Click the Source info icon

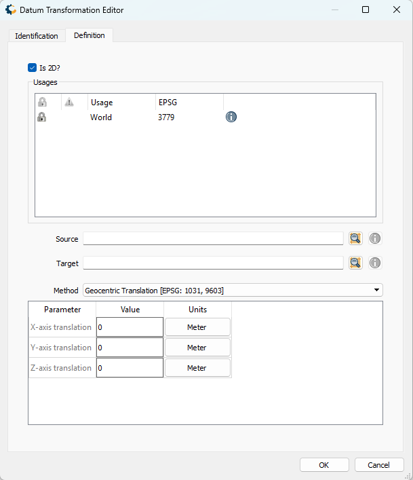(x=375, y=238)
